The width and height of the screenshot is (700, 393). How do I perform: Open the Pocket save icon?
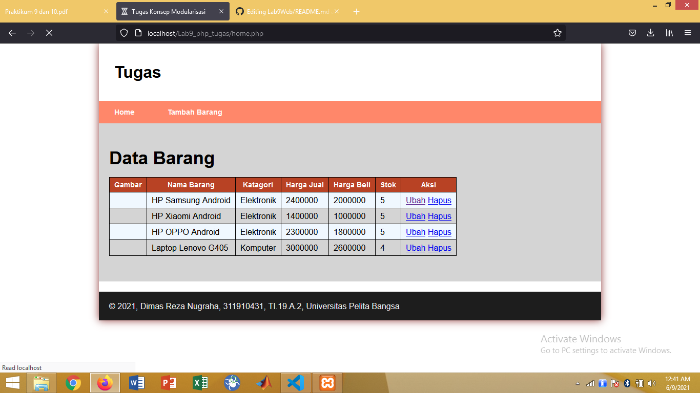tap(632, 33)
